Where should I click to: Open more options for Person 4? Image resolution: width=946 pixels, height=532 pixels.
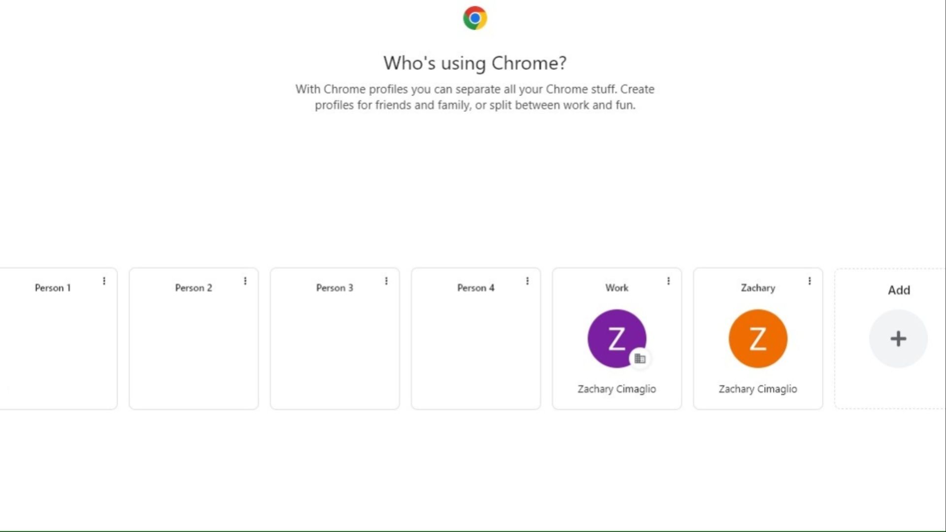(527, 281)
